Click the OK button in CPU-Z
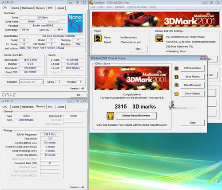222x190 pixels. click(x=79, y=95)
